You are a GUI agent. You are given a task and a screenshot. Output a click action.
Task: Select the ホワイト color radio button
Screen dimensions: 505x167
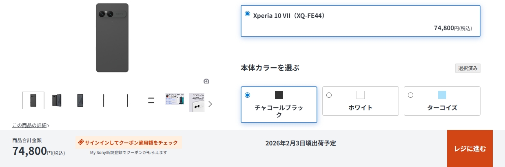(329, 95)
